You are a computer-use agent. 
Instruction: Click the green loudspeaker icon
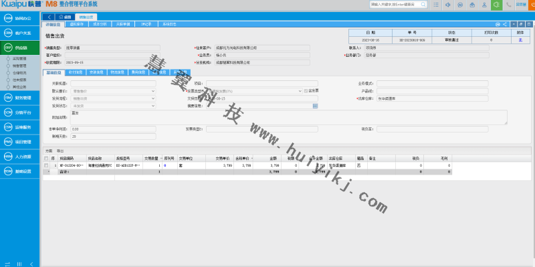coord(496,5)
